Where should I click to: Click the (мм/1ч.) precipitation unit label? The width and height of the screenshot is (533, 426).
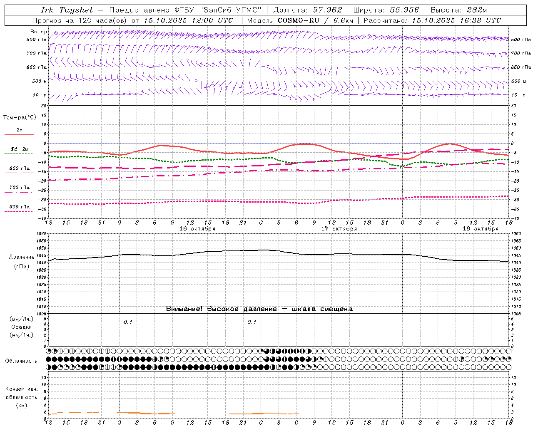coord(21,335)
